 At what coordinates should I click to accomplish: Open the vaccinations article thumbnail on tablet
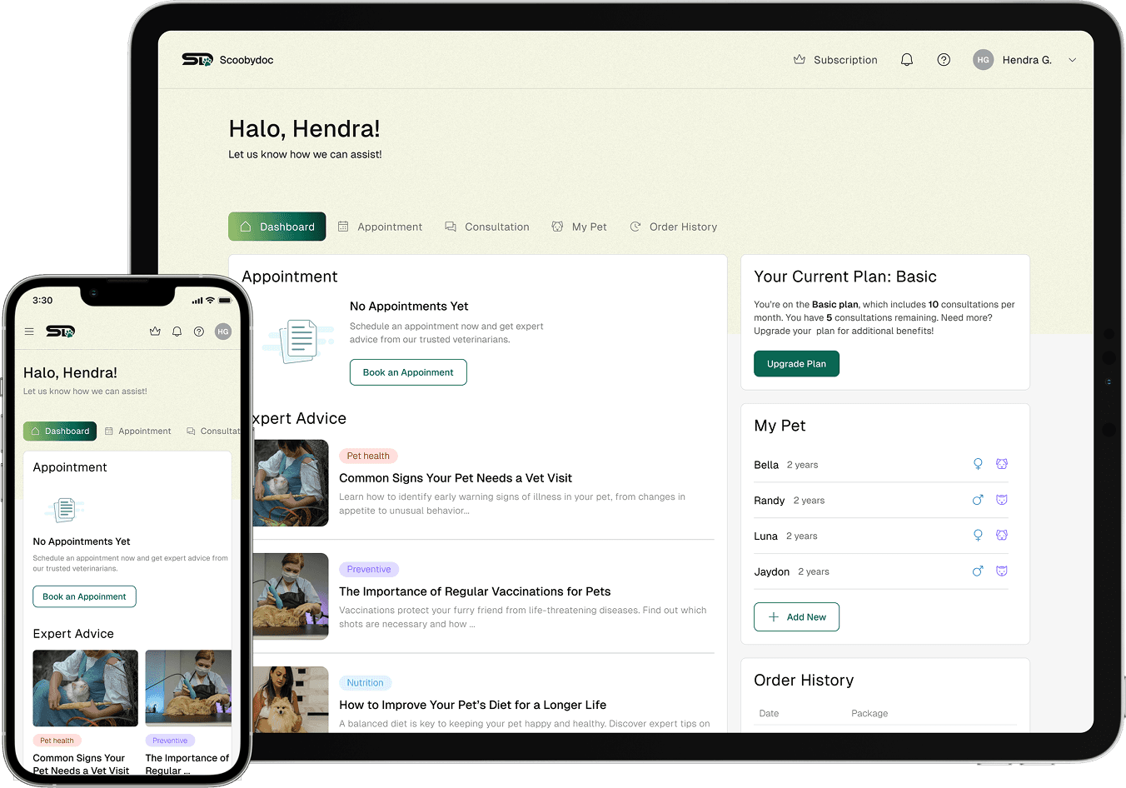pyautogui.click(x=291, y=596)
